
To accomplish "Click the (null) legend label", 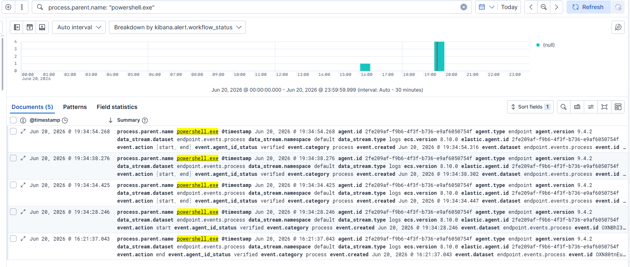I will click(549, 45).
